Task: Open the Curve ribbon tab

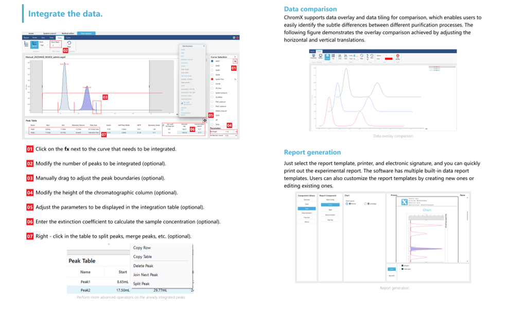Action: pyautogui.click(x=68, y=38)
